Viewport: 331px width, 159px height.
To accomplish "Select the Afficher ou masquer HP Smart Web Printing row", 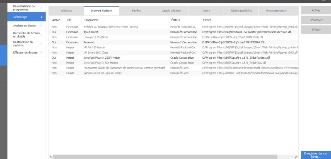I will (174, 27).
